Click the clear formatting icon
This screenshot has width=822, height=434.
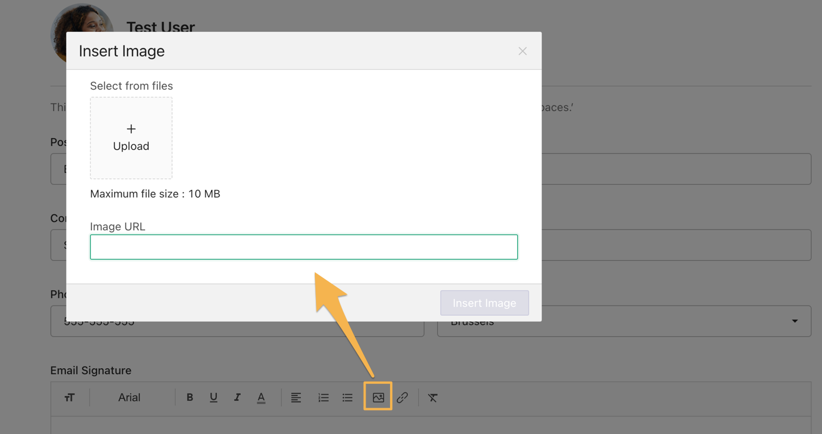(x=433, y=397)
